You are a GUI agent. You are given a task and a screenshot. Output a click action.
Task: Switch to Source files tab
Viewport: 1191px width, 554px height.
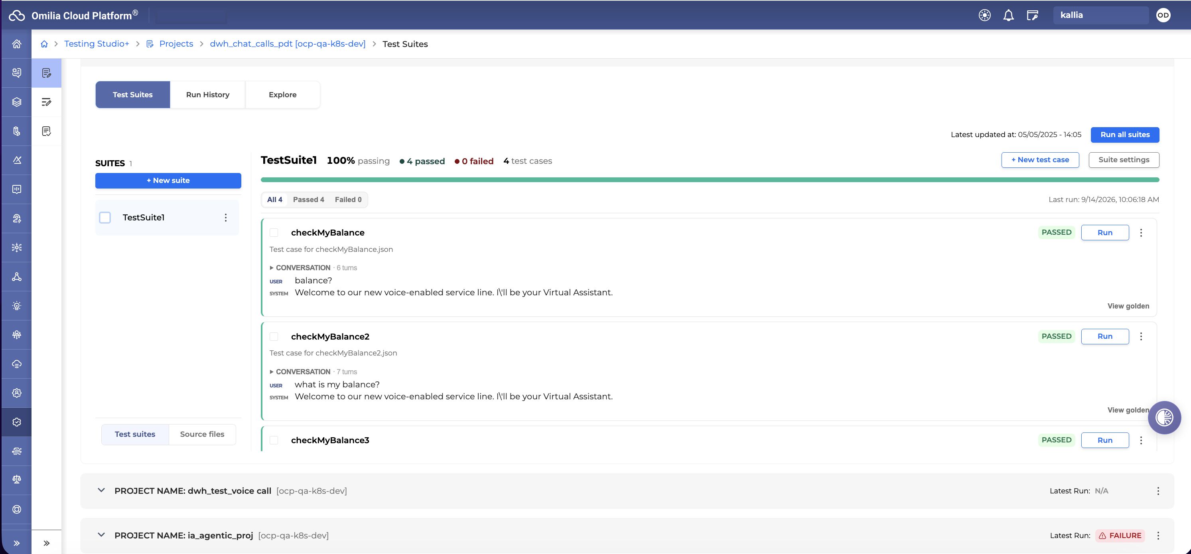202,434
